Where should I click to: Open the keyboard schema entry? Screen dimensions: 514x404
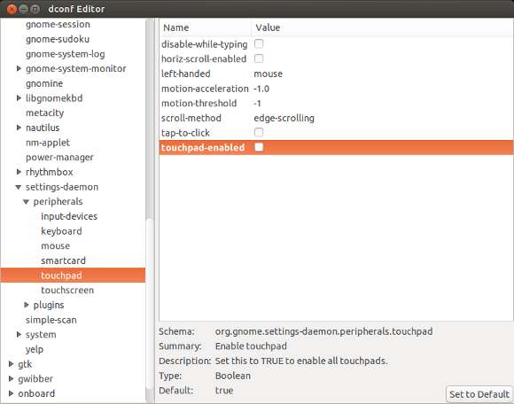tap(61, 231)
